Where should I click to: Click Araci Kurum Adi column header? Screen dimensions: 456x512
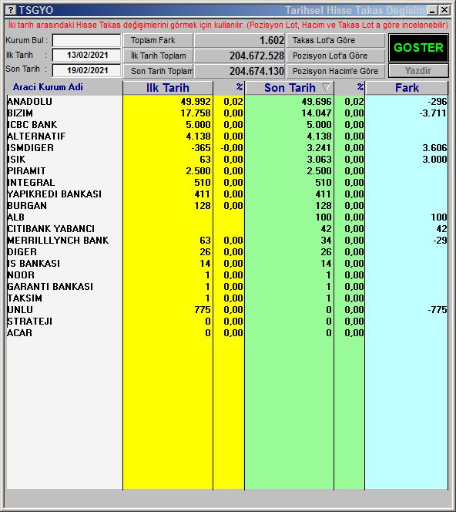pos(48,87)
